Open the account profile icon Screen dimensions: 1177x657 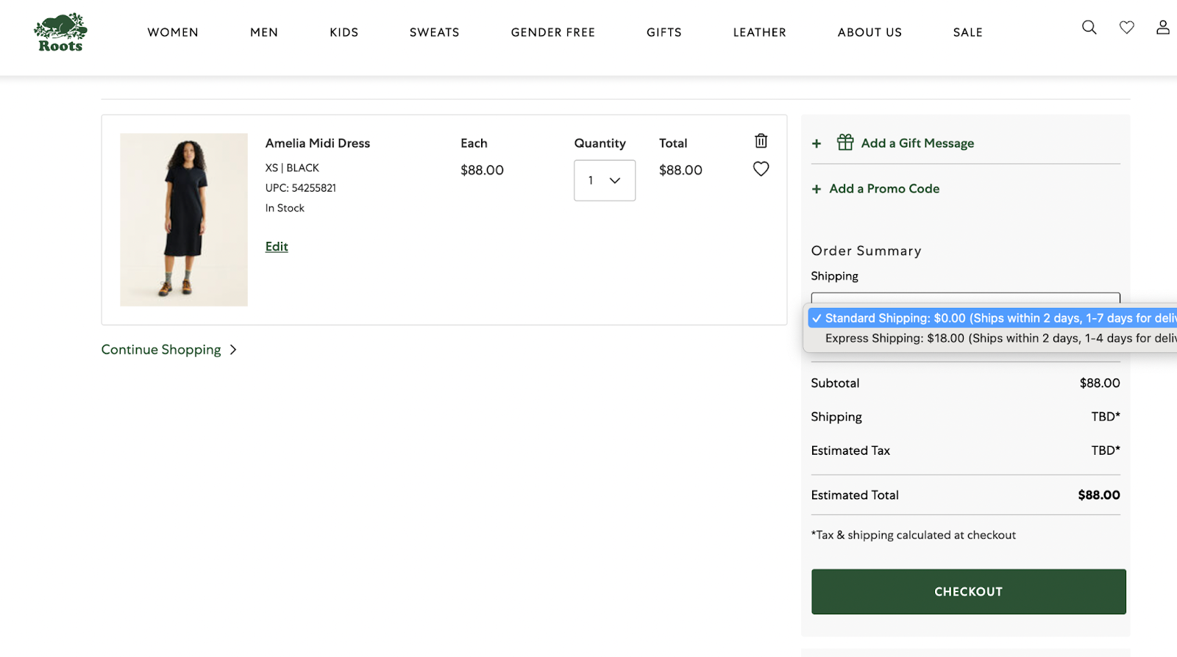coord(1162,28)
